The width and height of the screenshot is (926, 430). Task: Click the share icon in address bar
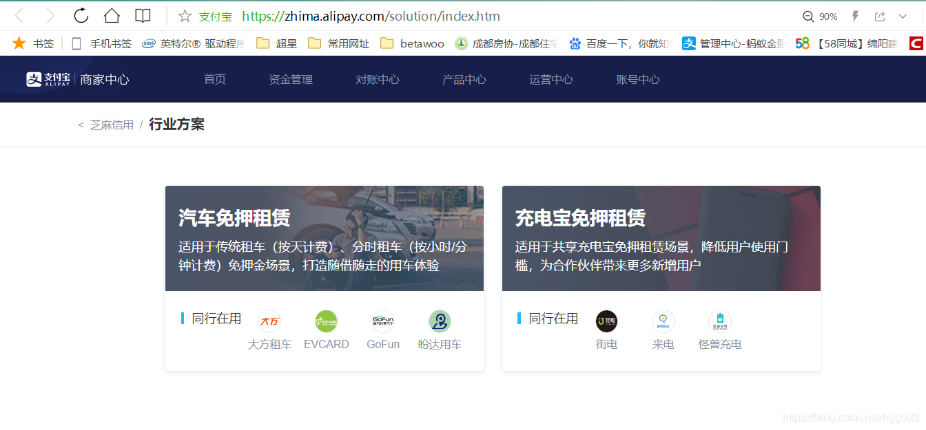click(880, 16)
